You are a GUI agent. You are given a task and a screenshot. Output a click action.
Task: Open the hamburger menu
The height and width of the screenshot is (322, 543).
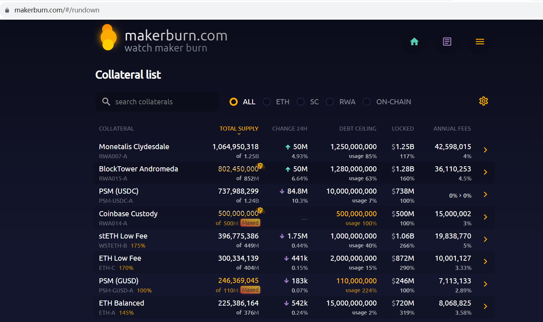480,42
